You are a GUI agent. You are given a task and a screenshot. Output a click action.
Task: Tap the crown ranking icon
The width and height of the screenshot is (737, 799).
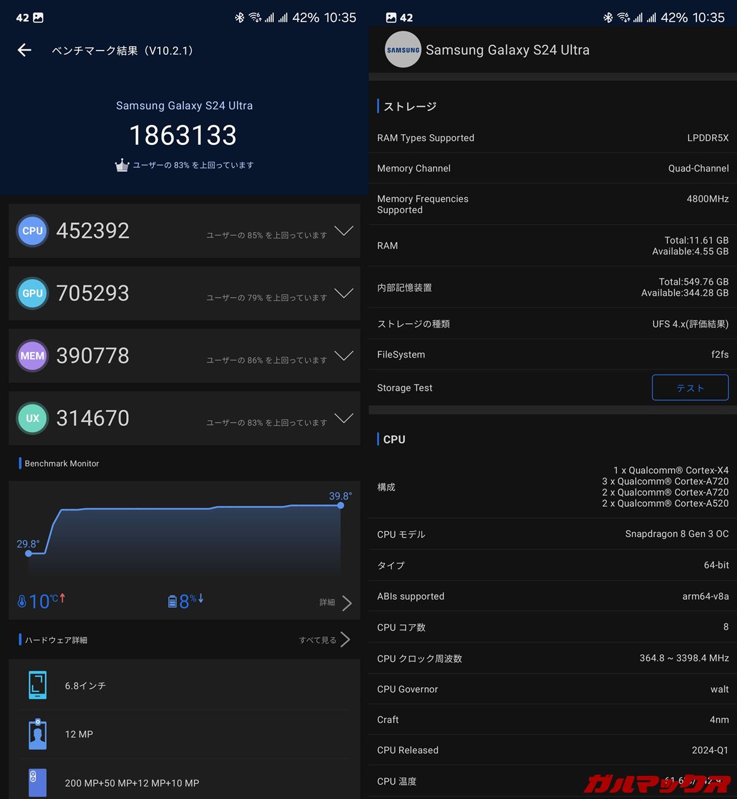point(122,165)
